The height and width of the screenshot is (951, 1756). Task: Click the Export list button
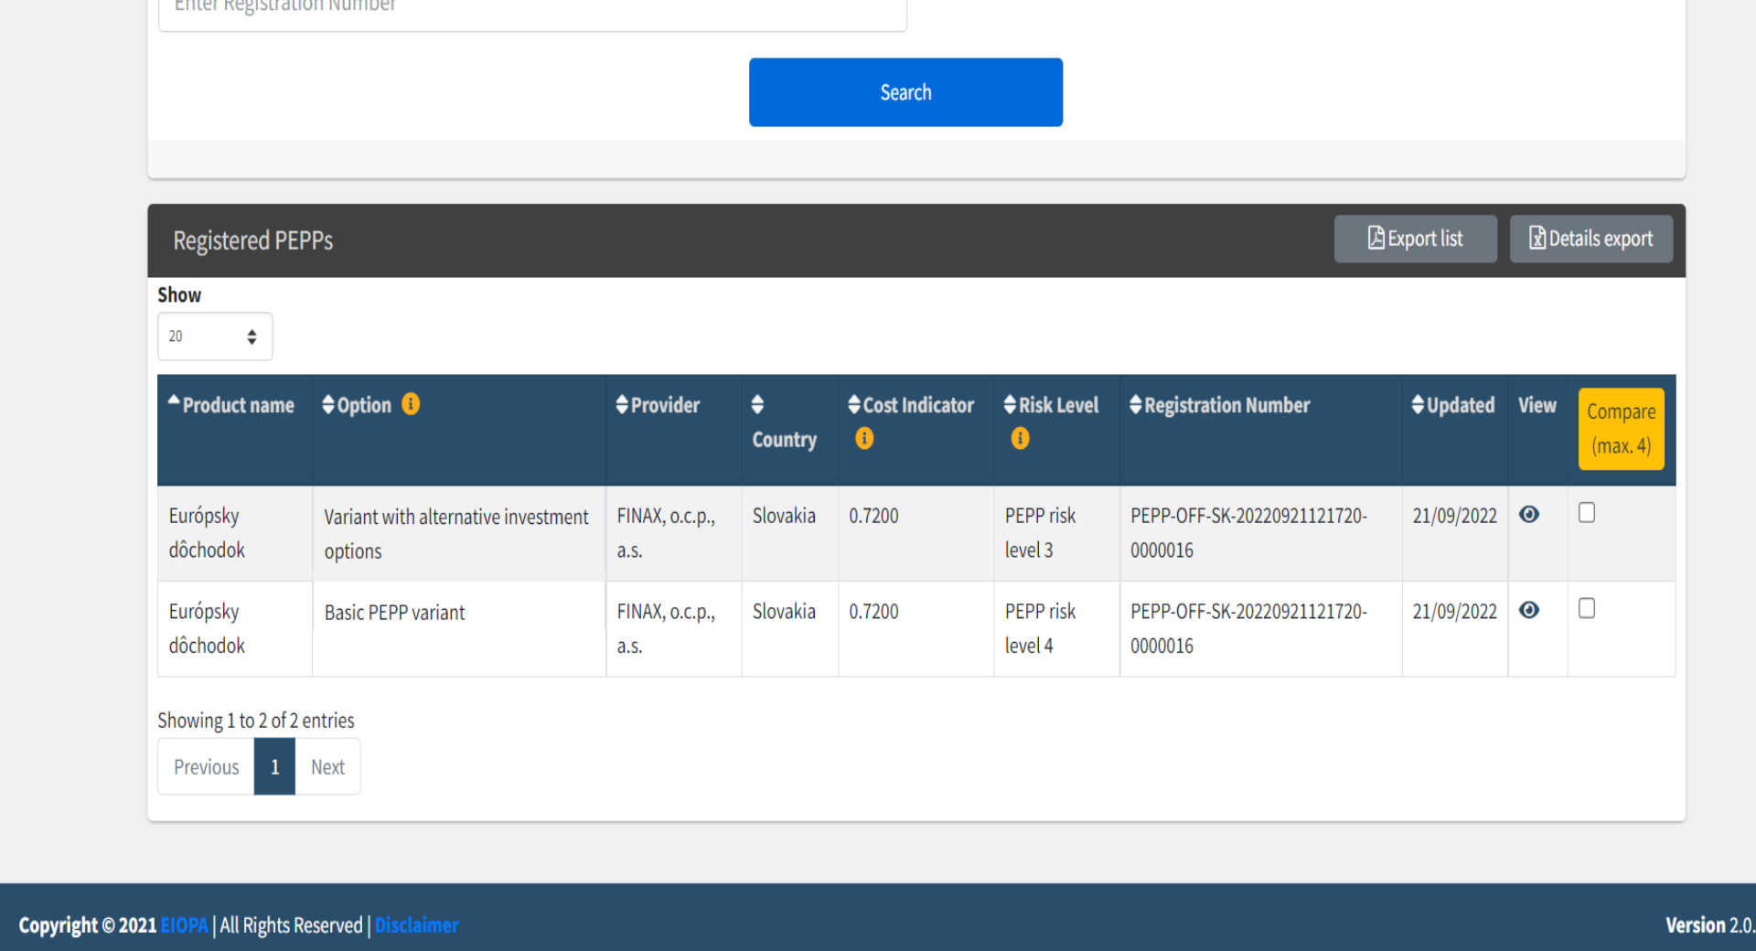(1415, 239)
